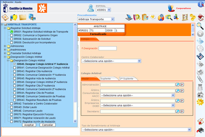Open the file cabinet toolbar icon
This screenshot has height=137, width=205.
pyautogui.click(x=32, y=17)
